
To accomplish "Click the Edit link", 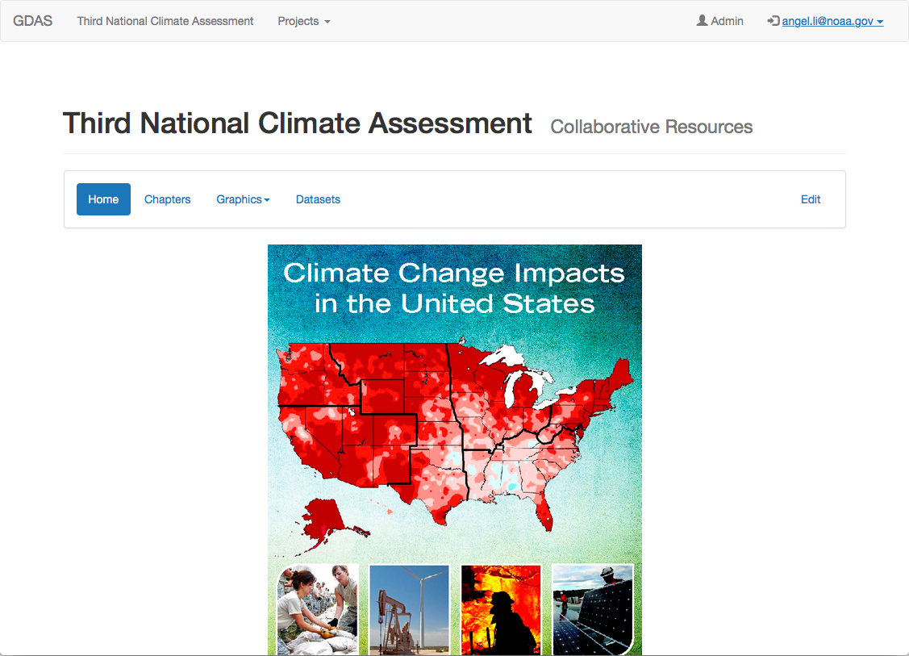I will 811,199.
